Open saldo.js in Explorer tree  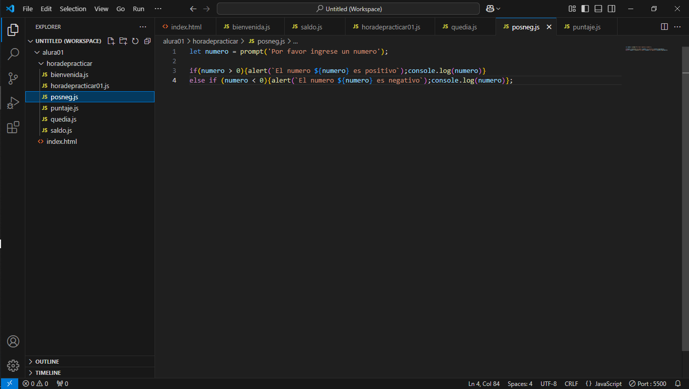(90, 130)
